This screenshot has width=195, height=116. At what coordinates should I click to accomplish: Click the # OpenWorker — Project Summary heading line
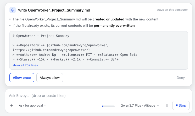click(41, 36)
